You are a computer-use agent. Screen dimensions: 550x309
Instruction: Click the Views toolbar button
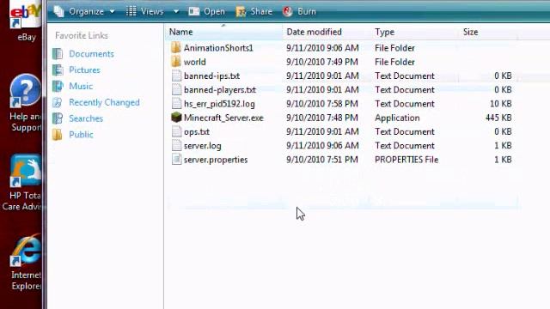(x=152, y=11)
